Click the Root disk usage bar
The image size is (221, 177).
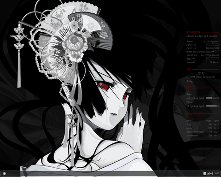(x=212, y=98)
